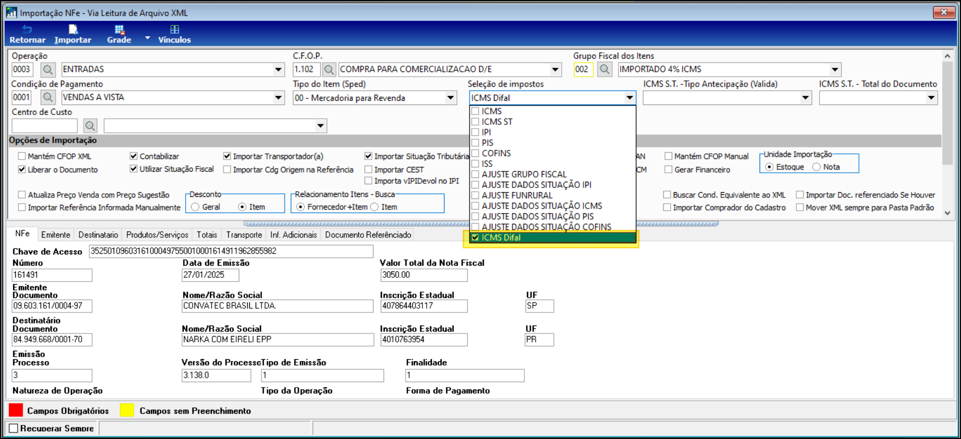This screenshot has height=439, width=961.
Task: Expand the Tipo do Item (Sped) dropdown
Action: 450,98
